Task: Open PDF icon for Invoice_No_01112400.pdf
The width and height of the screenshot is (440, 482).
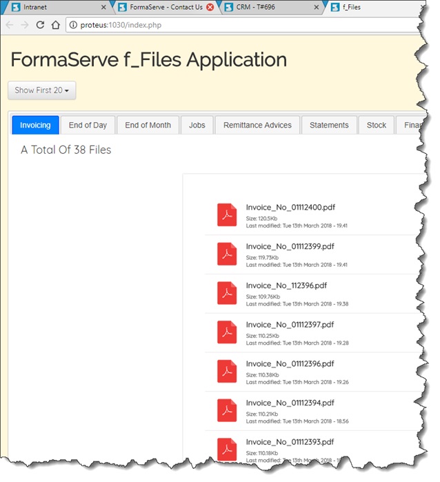Action: [x=227, y=215]
